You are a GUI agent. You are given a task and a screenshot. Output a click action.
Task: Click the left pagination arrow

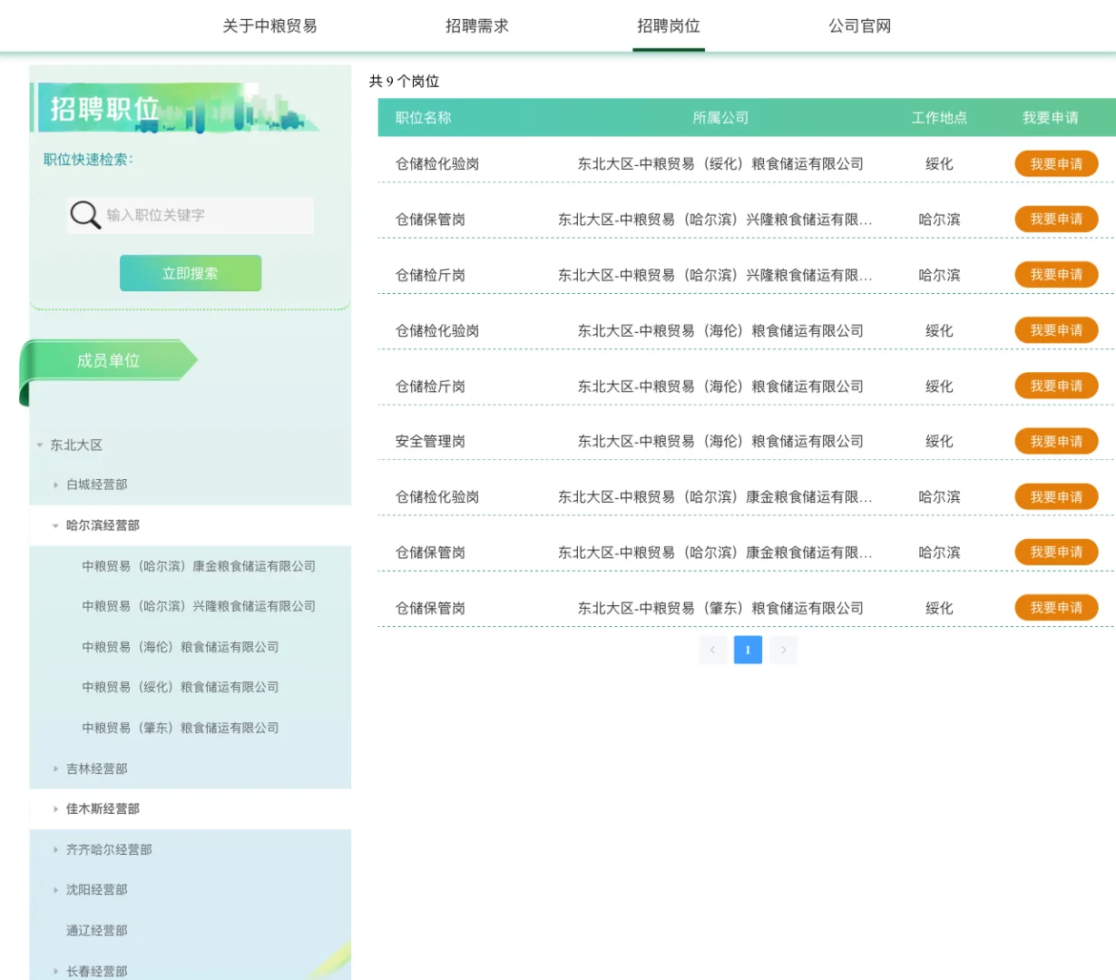713,650
